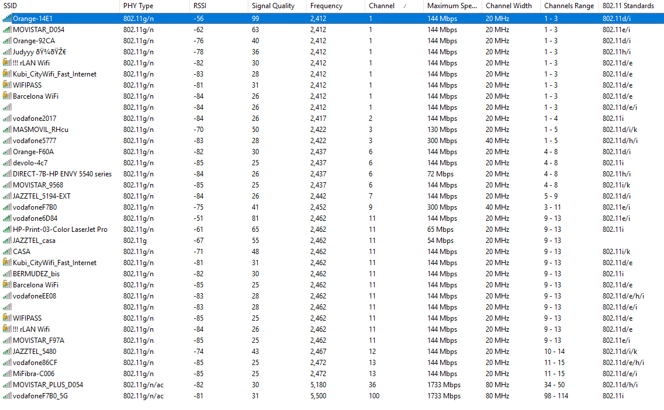Sort by Maximum Speed column header
664x410 pixels.
click(452, 6)
